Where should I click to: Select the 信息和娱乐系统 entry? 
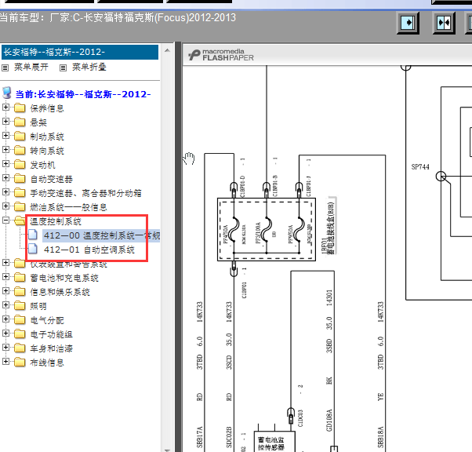coord(60,292)
